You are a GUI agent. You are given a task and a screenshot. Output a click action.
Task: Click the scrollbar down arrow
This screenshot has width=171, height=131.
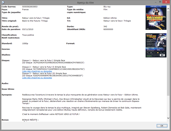click(168, 118)
